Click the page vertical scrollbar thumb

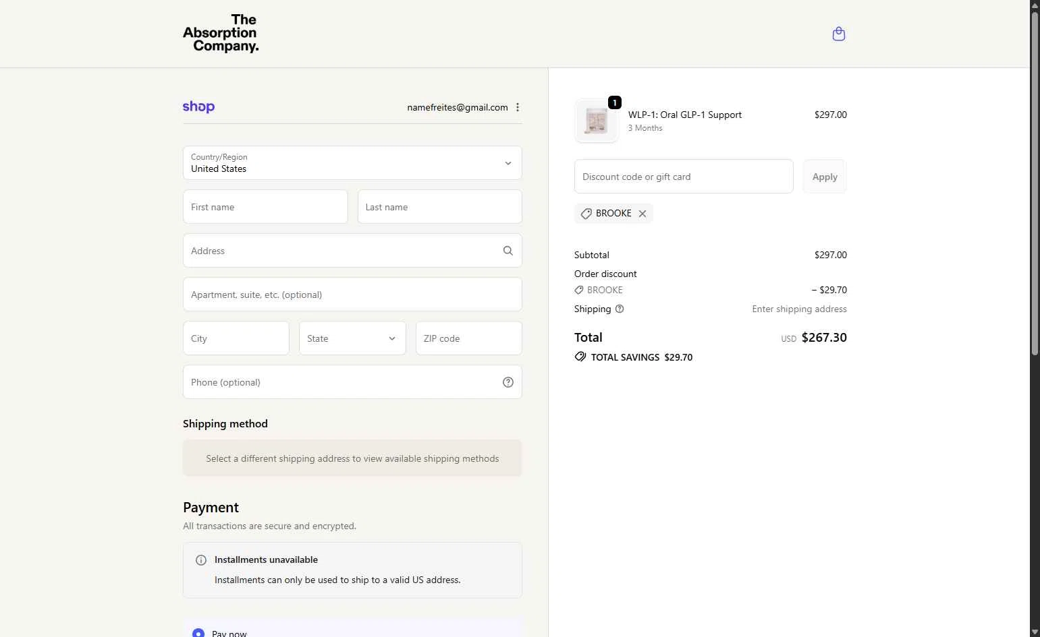coord(1035,182)
